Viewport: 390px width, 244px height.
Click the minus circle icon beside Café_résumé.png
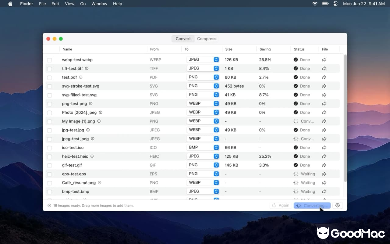click(x=100, y=183)
